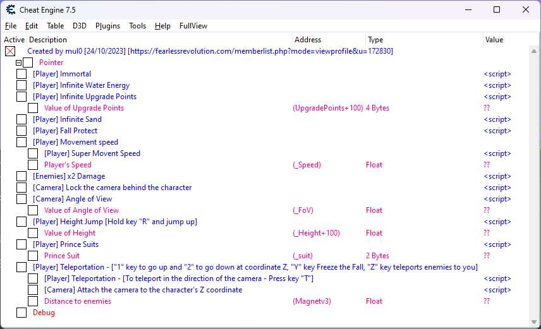
Task: Select the Distance to enemies entry
Action: coord(77,301)
